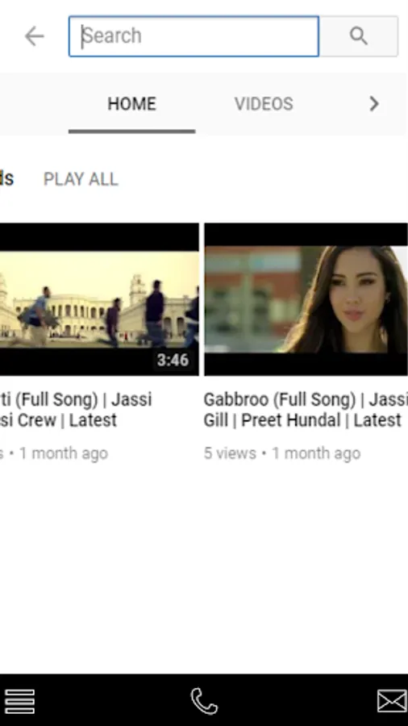
Task: Click the magnifying glass search button
Action: click(359, 36)
